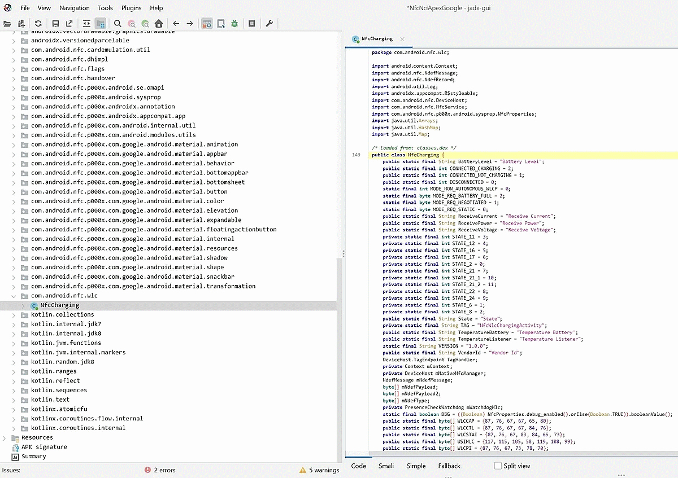Collapse the com.android.nfc.wlc package node

[14, 296]
